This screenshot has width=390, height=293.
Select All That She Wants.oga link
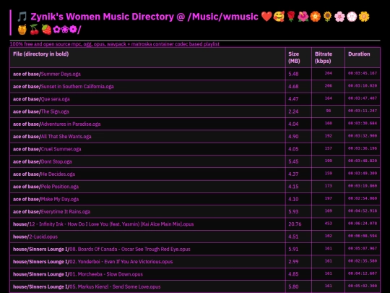[66, 137]
